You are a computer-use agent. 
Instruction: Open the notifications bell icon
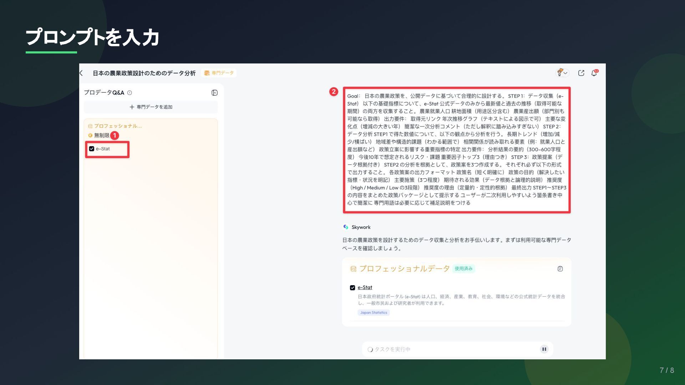tap(594, 73)
